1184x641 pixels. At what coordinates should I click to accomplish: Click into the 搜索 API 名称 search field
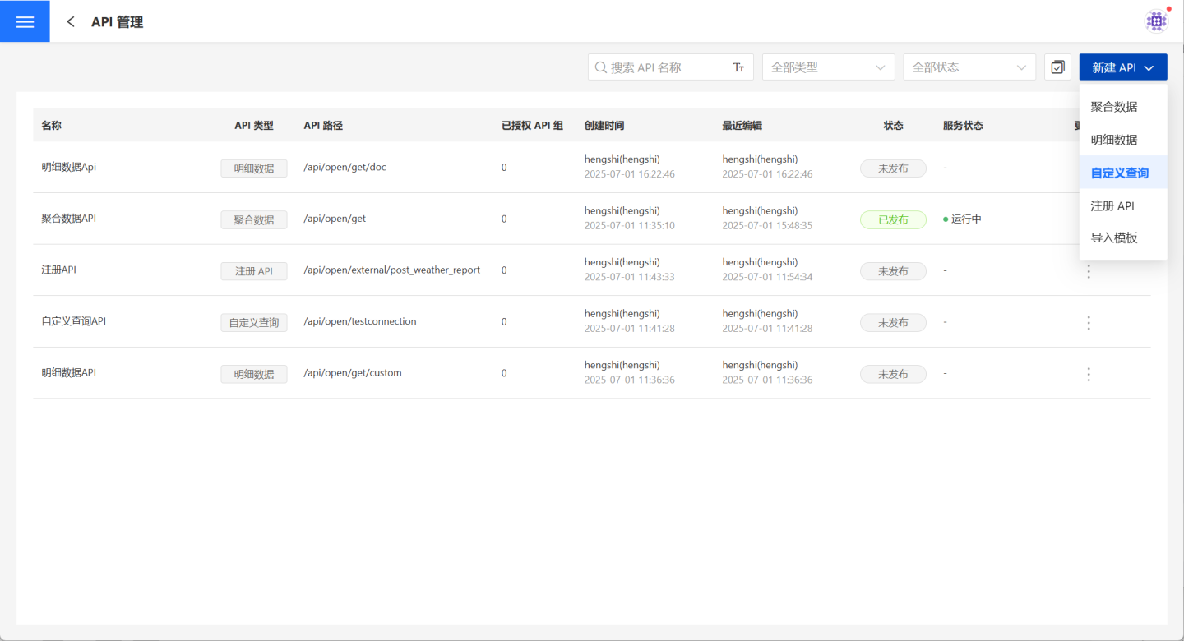pos(666,67)
